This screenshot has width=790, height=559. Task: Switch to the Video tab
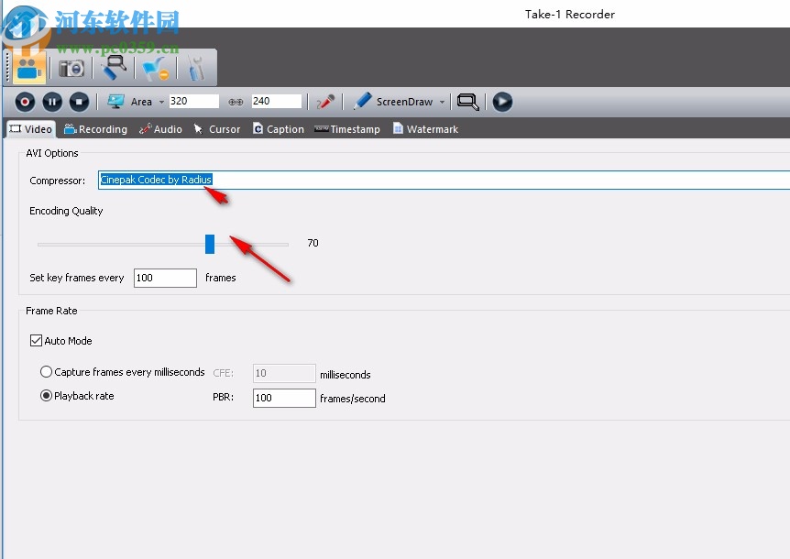point(31,129)
